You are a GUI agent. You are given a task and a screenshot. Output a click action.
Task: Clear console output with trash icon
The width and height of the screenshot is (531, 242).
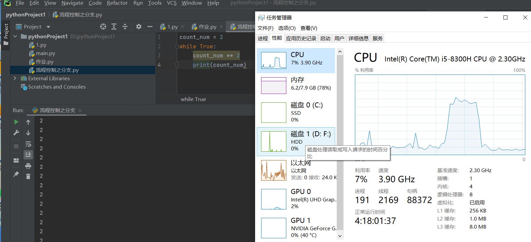pyautogui.click(x=28, y=176)
